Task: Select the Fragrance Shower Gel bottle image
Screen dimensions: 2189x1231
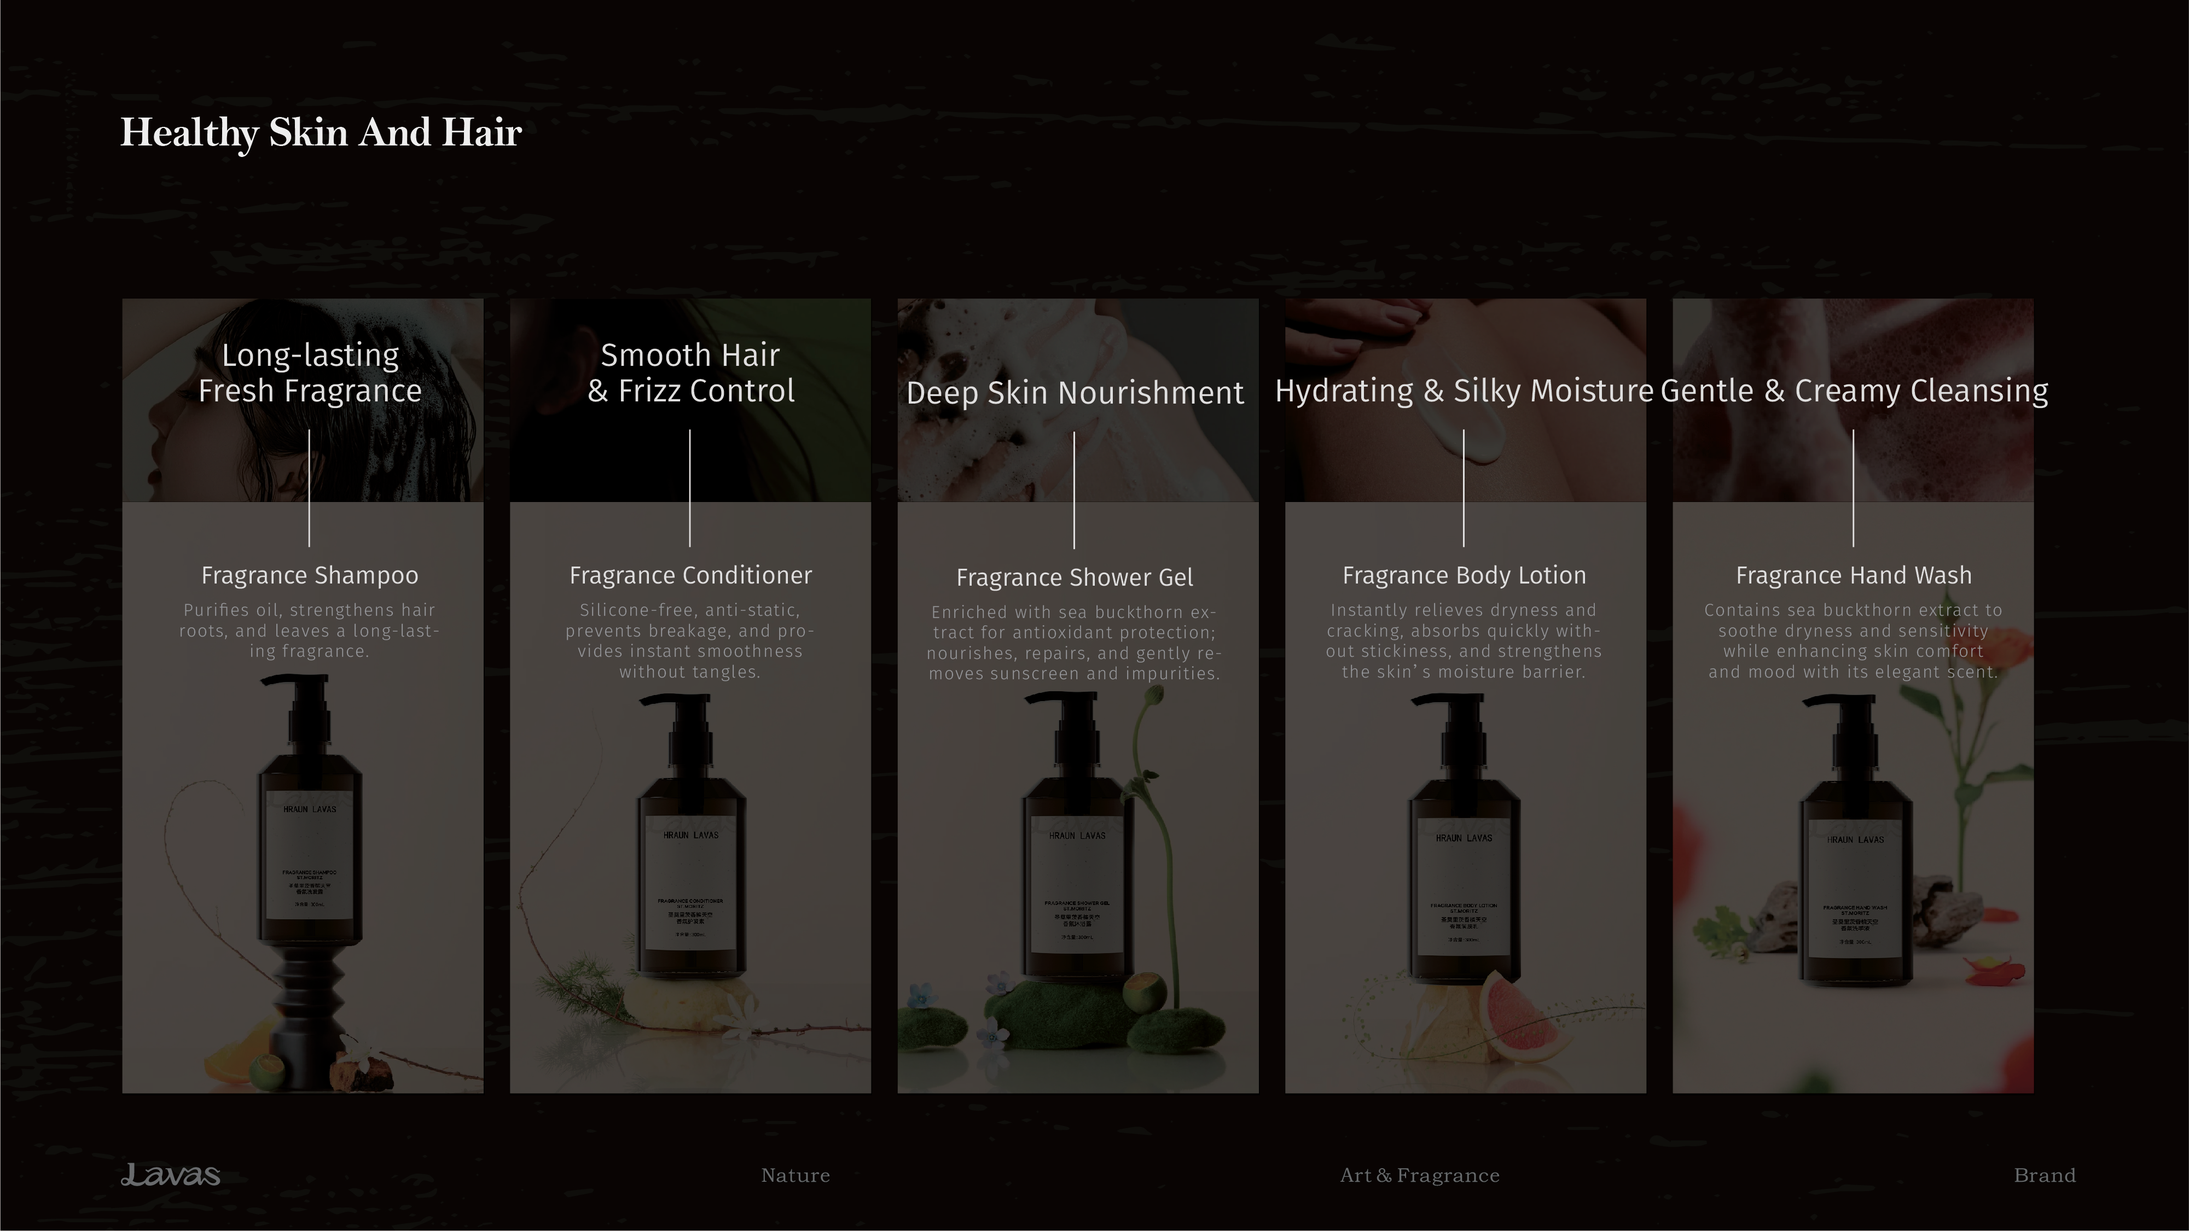Action: pyautogui.click(x=1076, y=837)
